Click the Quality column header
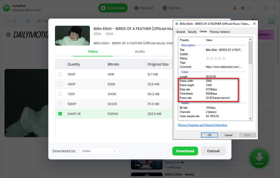Screen dimensions: 280x178 click(x=74, y=64)
